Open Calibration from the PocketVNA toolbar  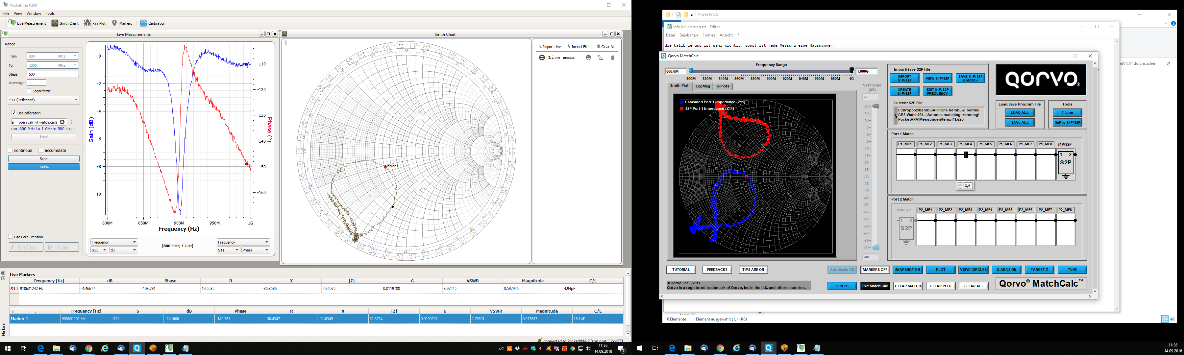coord(153,23)
